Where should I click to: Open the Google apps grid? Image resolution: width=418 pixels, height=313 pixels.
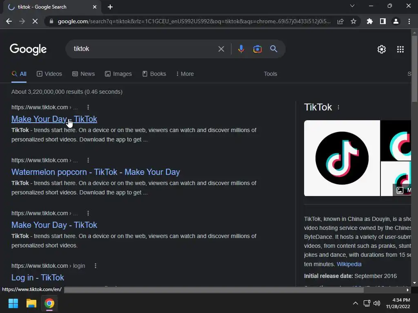point(400,49)
